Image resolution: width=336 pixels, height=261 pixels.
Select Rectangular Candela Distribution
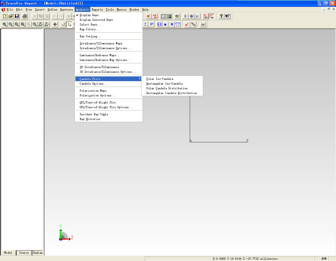(172, 93)
